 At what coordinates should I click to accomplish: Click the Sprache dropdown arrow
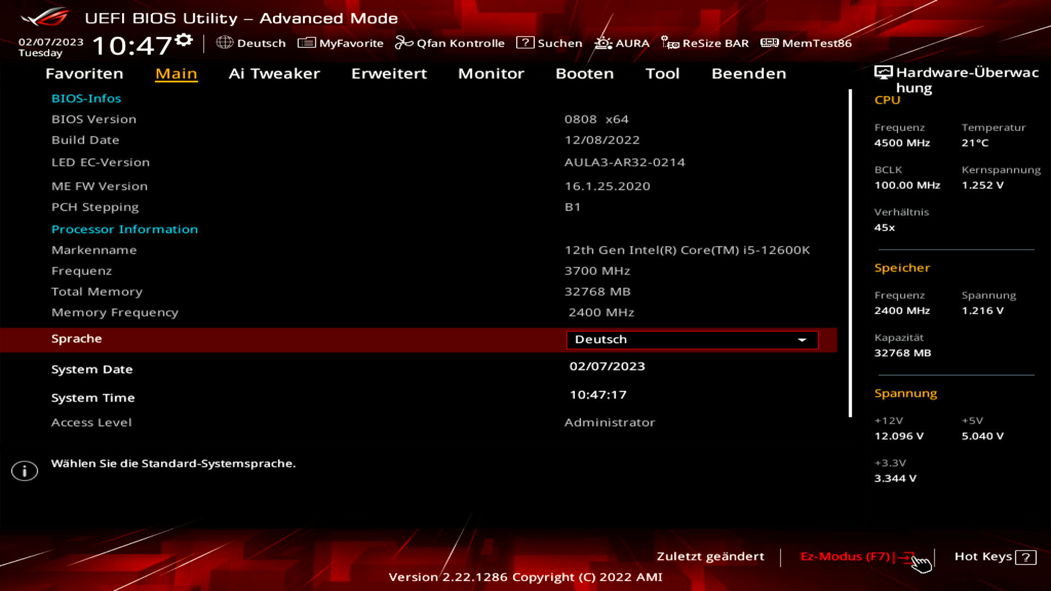click(x=802, y=340)
